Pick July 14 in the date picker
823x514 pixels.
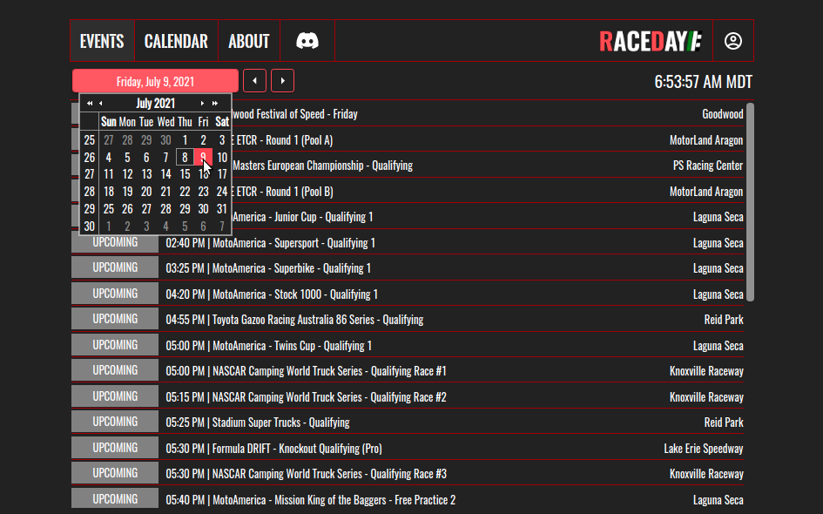click(x=165, y=174)
